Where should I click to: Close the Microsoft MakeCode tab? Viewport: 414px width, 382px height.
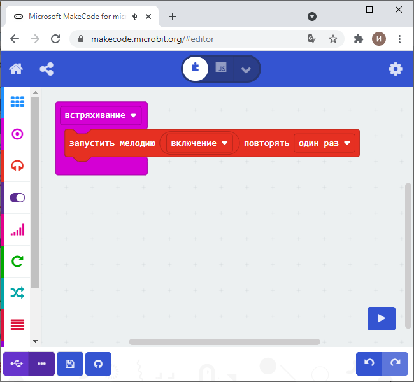pyautogui.click(x=148, y=17)
